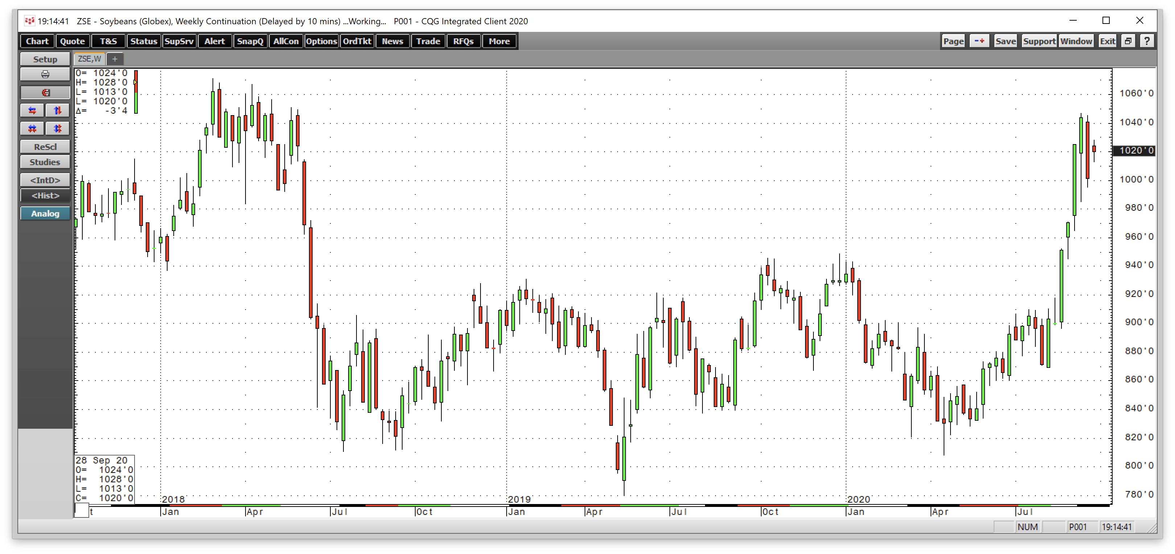Click the Save button

[x=1005, y=41]
